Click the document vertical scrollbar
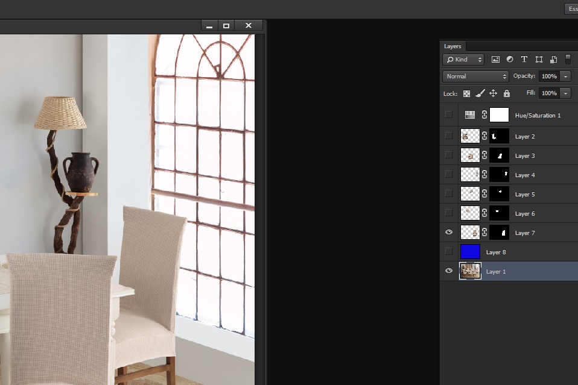Image resolution: width=578 pixels, height=385 pixels. click(x=260, y=210)
